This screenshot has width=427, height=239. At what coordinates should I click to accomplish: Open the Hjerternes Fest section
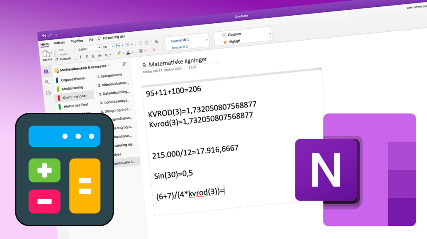coord(76,105)
